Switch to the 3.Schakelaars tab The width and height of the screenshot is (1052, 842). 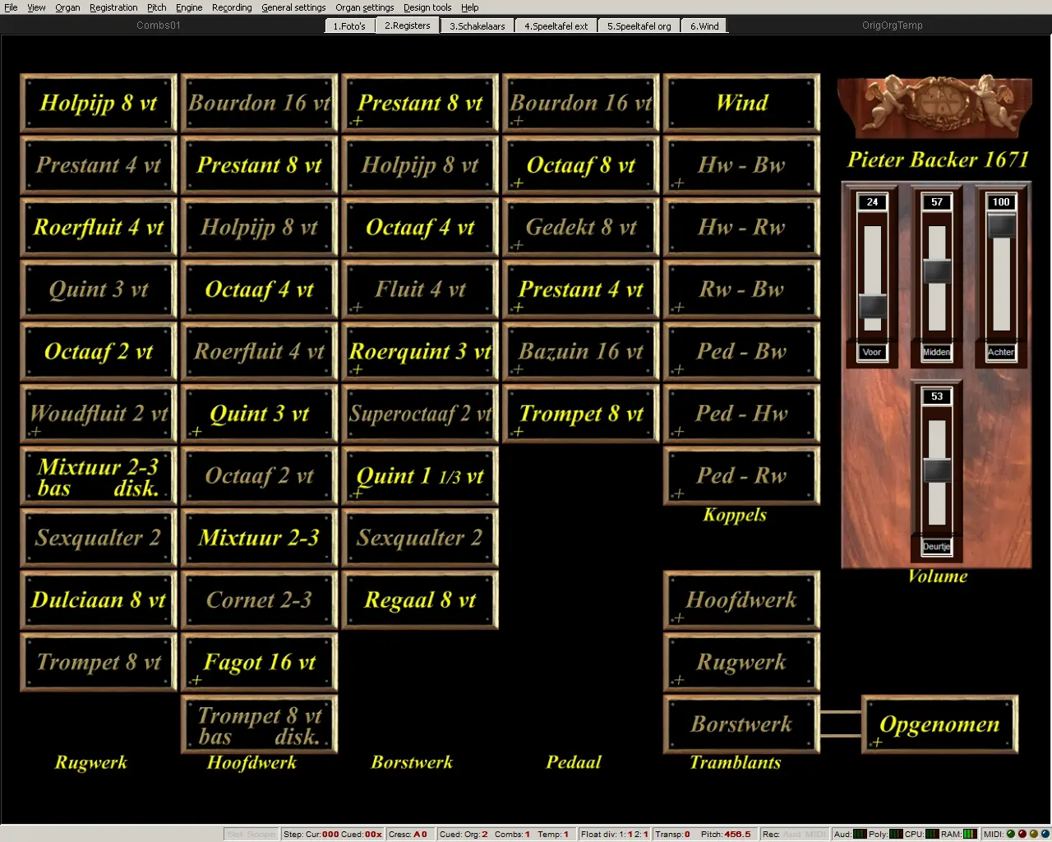pyautogui.click(x=477, y=25)
